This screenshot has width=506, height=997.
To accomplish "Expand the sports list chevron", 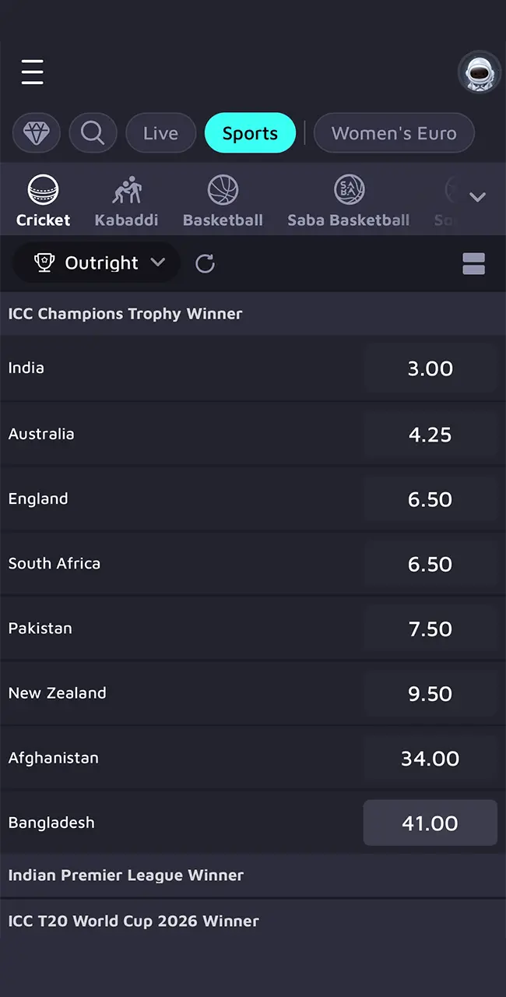I will [x=477, y=197].
